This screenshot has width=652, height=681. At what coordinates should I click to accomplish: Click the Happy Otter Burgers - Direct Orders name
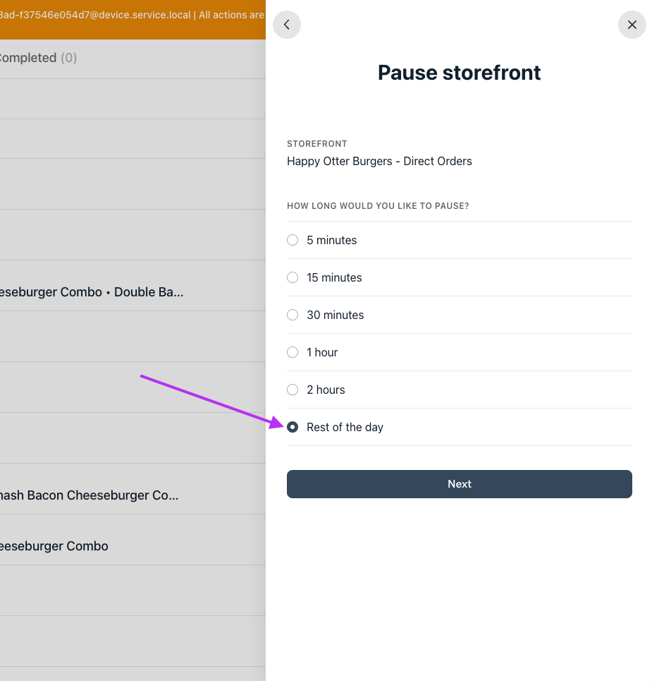tap(379, 161)
